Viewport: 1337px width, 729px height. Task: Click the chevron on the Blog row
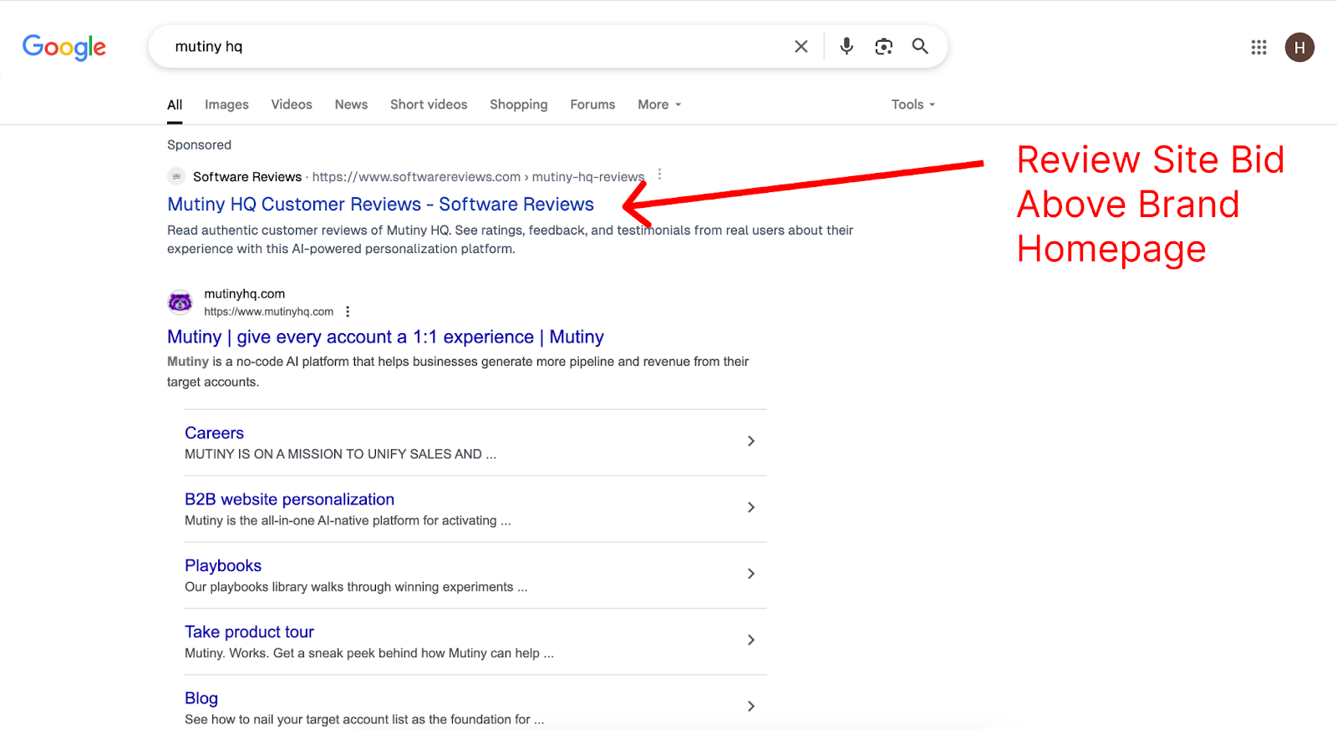click(x=750, y=706)
